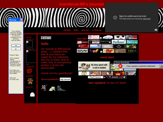163x122 pixels.
Task: Open the Perfume site badge
Action: pos(119,42)
